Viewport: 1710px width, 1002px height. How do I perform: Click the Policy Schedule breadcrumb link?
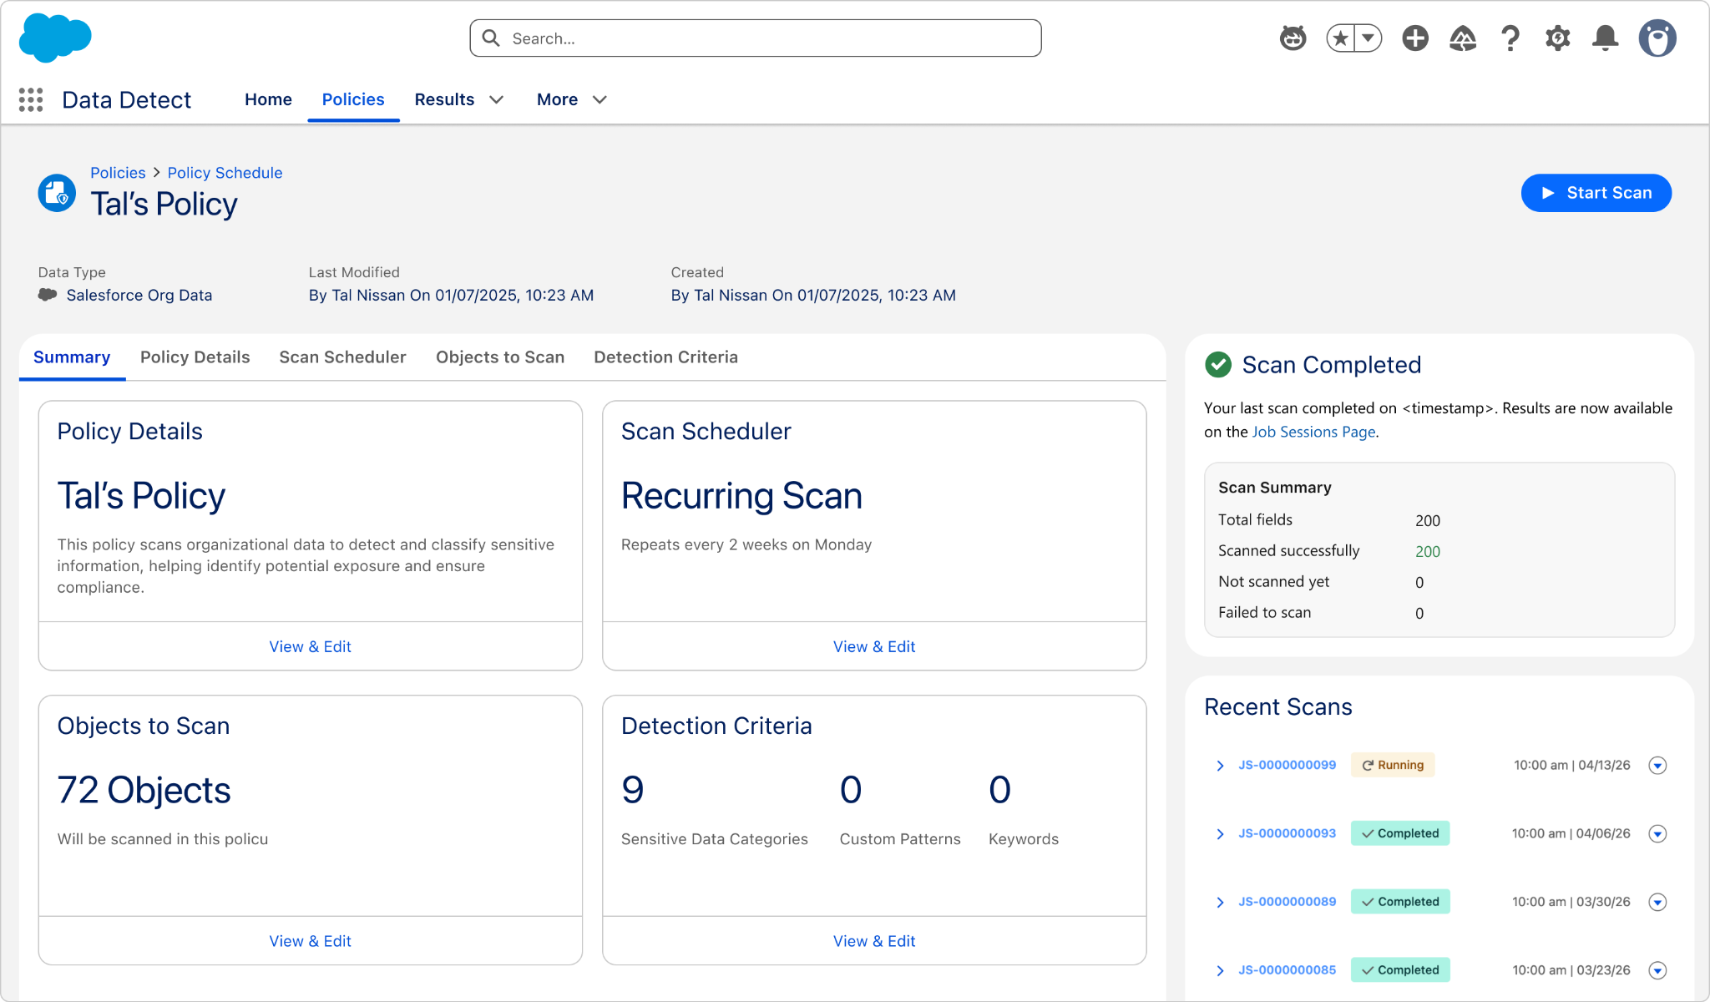[225, 173]
